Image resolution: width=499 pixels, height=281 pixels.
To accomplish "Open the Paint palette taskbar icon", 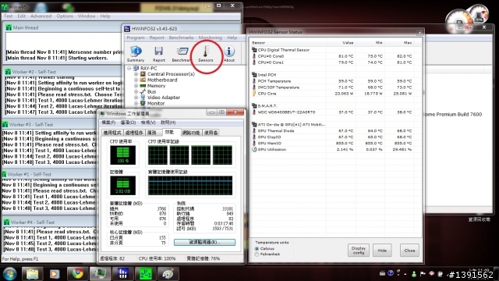I will coord(168,274).
